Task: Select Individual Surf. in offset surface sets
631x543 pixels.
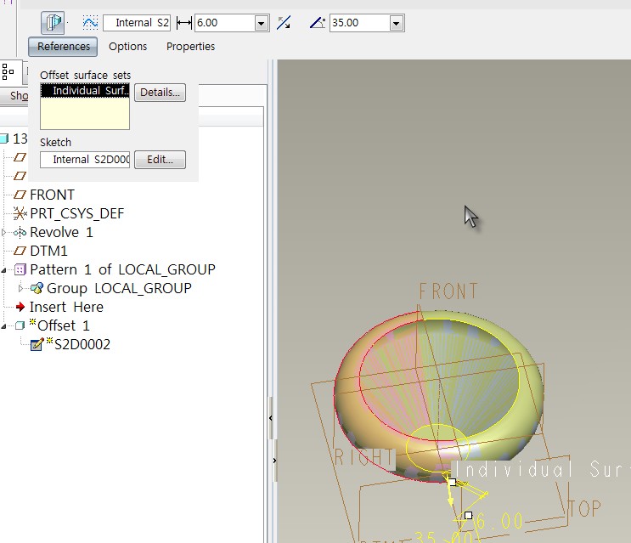Action: (85, 91)
